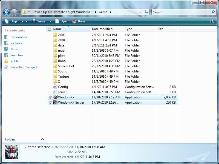Image resolution: width=219 pixels, height=164 pixels.
Task: Click the WindomXP application icon
Action: (x=55, y=97)
